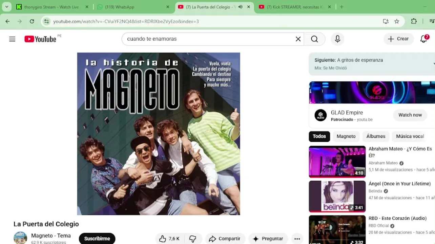Image resolution: width=435 pixels, height=244 pixels.
Task: Close the WhatsApp tab
Action: (168, 7)
